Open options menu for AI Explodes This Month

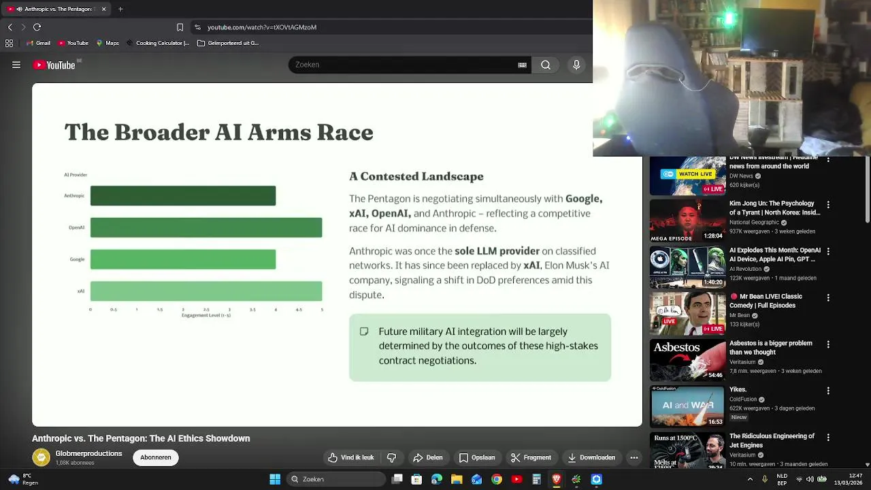click(828, 251)
